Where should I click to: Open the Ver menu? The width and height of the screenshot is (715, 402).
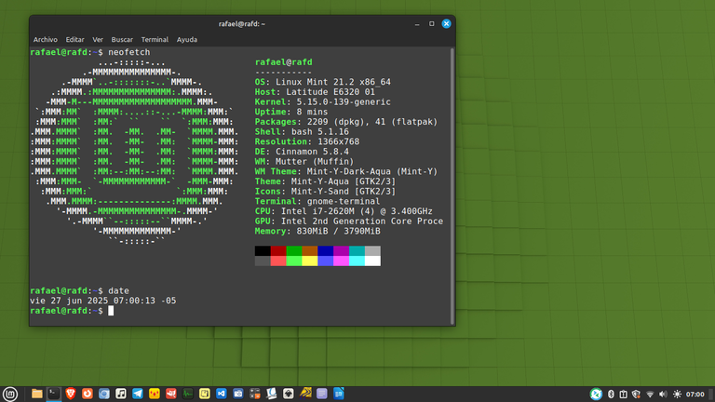(x=98, y=40)
